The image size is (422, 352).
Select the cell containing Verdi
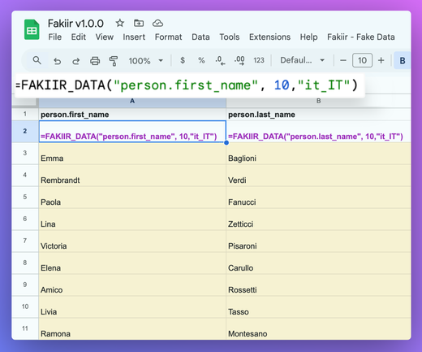click(x=318, y=176)
